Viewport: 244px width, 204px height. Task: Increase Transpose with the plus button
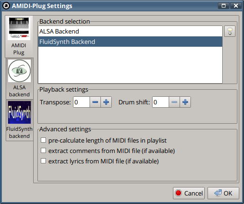(x=106, y=102)
